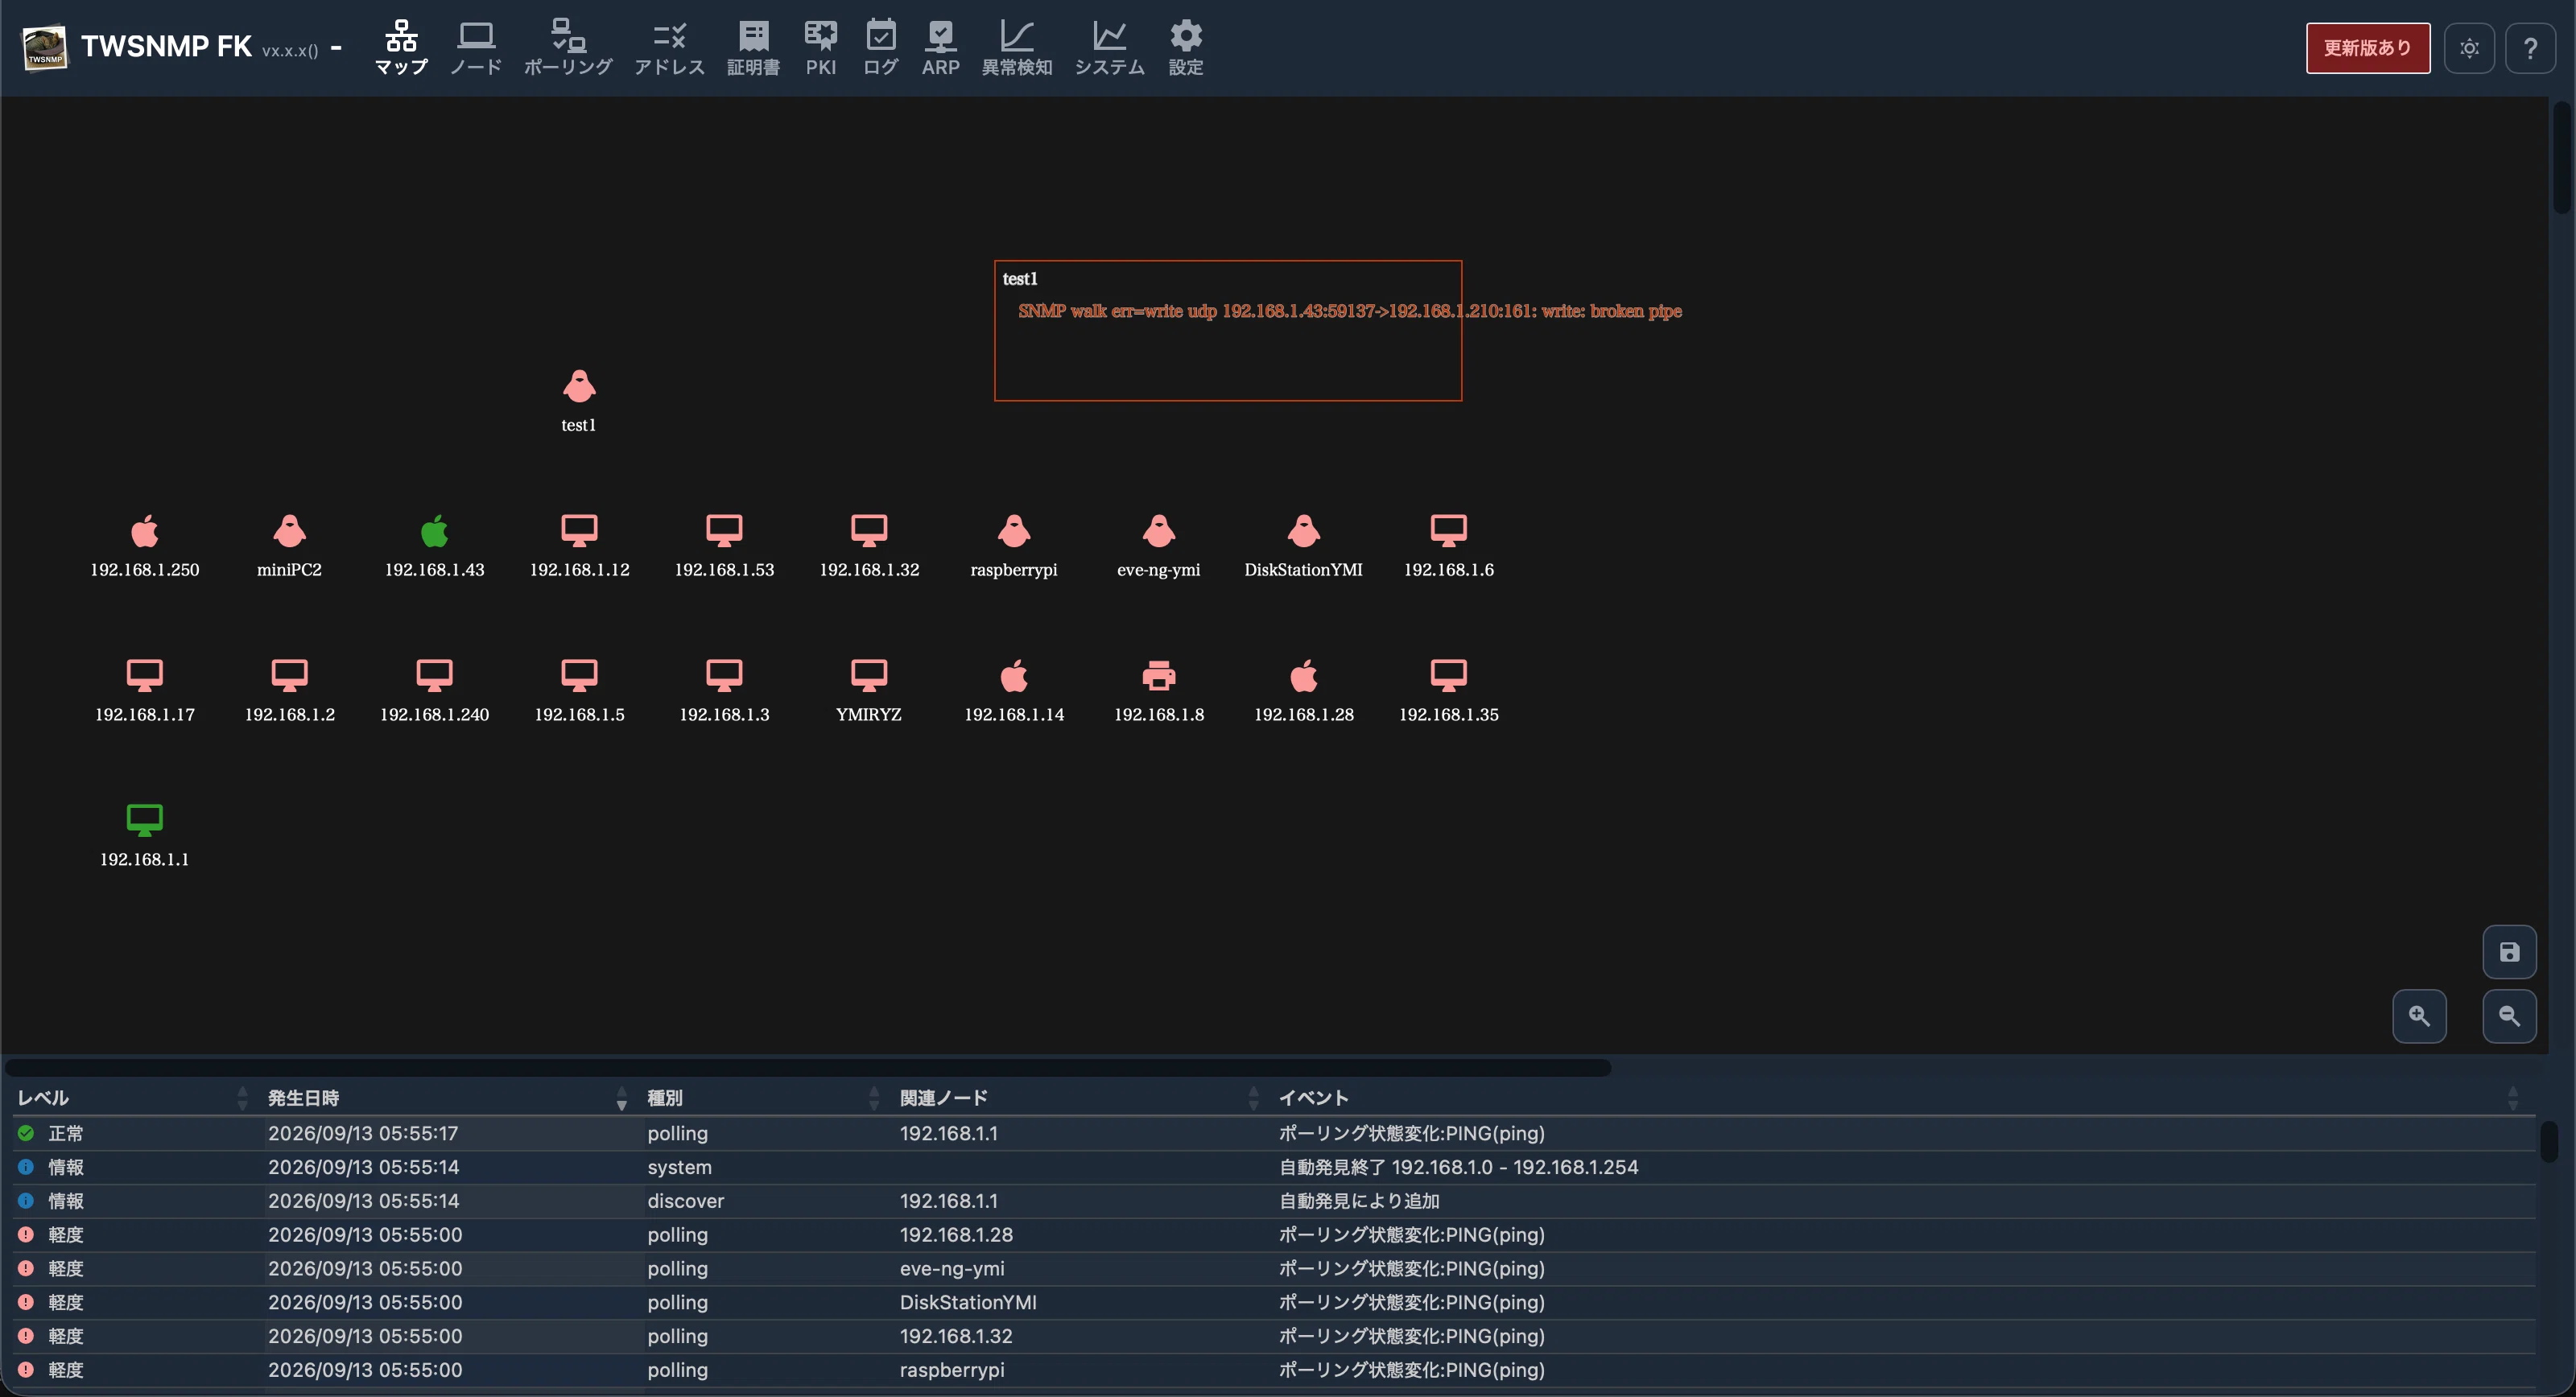Select the miniPC2 node icon
This screenshot has height=1397, width=2576.
coord(289,531)
